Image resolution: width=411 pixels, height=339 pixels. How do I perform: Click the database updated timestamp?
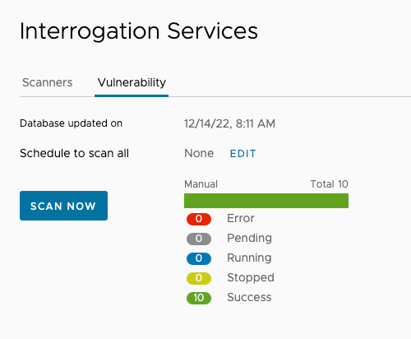(x=229, y=123)
